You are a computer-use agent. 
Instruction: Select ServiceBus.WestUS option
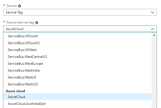[77, 77]
